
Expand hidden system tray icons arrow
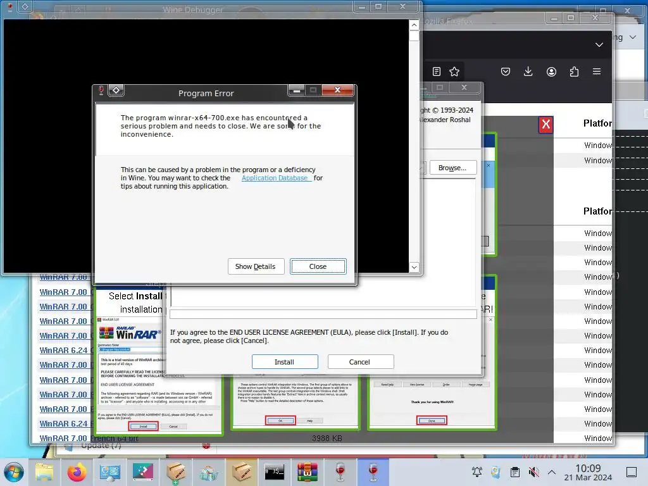pyautogui.click(x=552, y=472)
